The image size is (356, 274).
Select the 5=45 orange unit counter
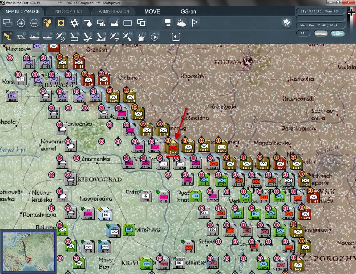214,164
